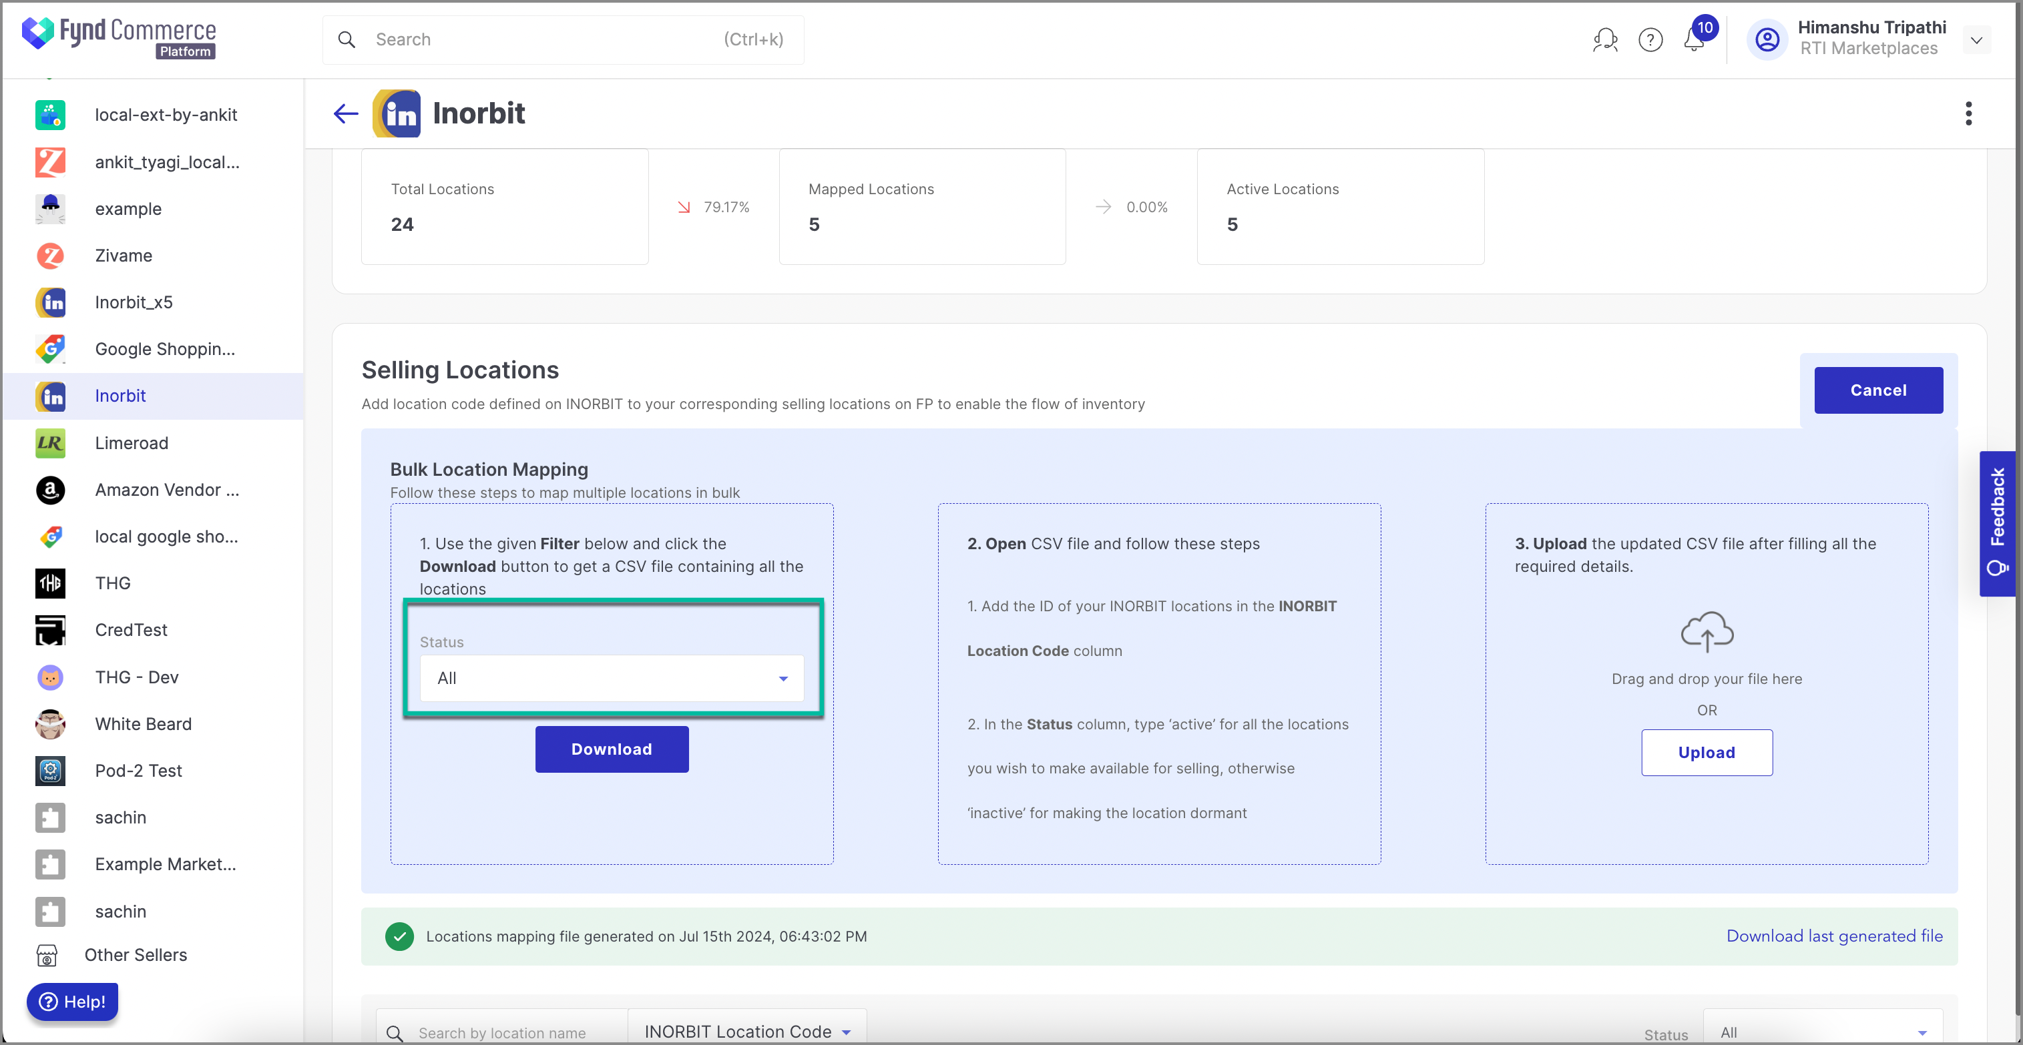Open Example Market extension in sidebar
Image resolution: width=2023 pixels, height=1045 pixels.
tap(153, 864)
